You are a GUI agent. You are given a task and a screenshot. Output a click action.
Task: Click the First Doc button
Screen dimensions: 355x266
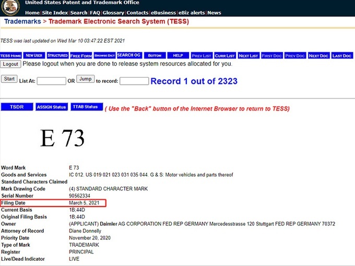point(272,56)
